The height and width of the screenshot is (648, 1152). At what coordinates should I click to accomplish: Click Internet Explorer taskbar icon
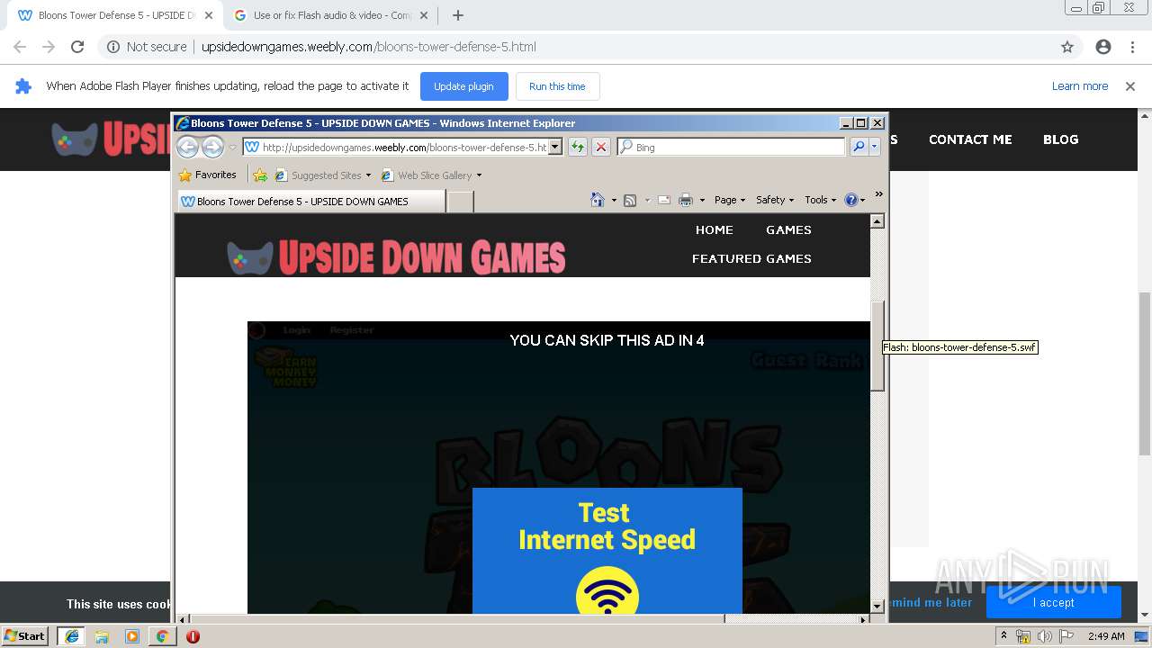(72, 636)
